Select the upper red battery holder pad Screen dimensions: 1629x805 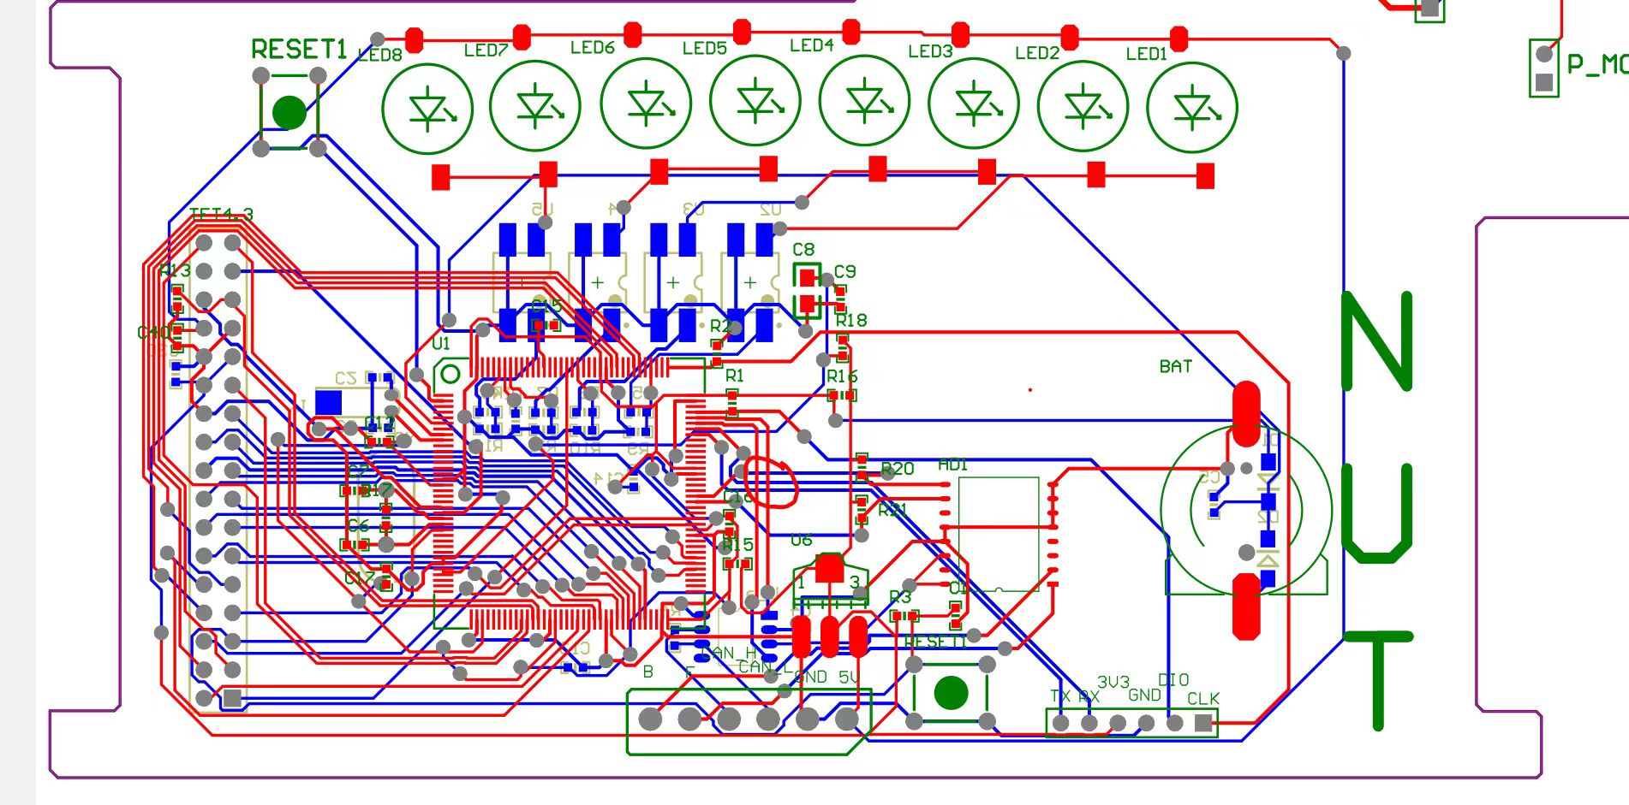(x=1246, y=414)
